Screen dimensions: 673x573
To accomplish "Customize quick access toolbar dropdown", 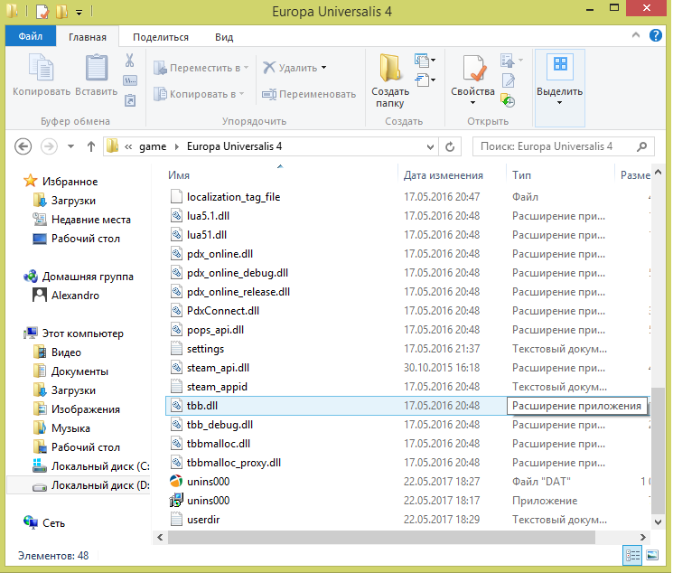I will tap(79, 13).
